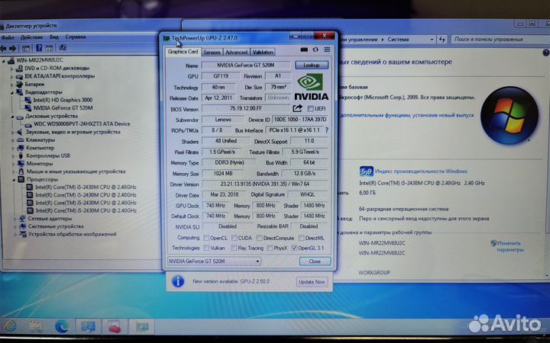
Task: Toggle the Vulkan checkbox
Action: click(x=206, y=248)
